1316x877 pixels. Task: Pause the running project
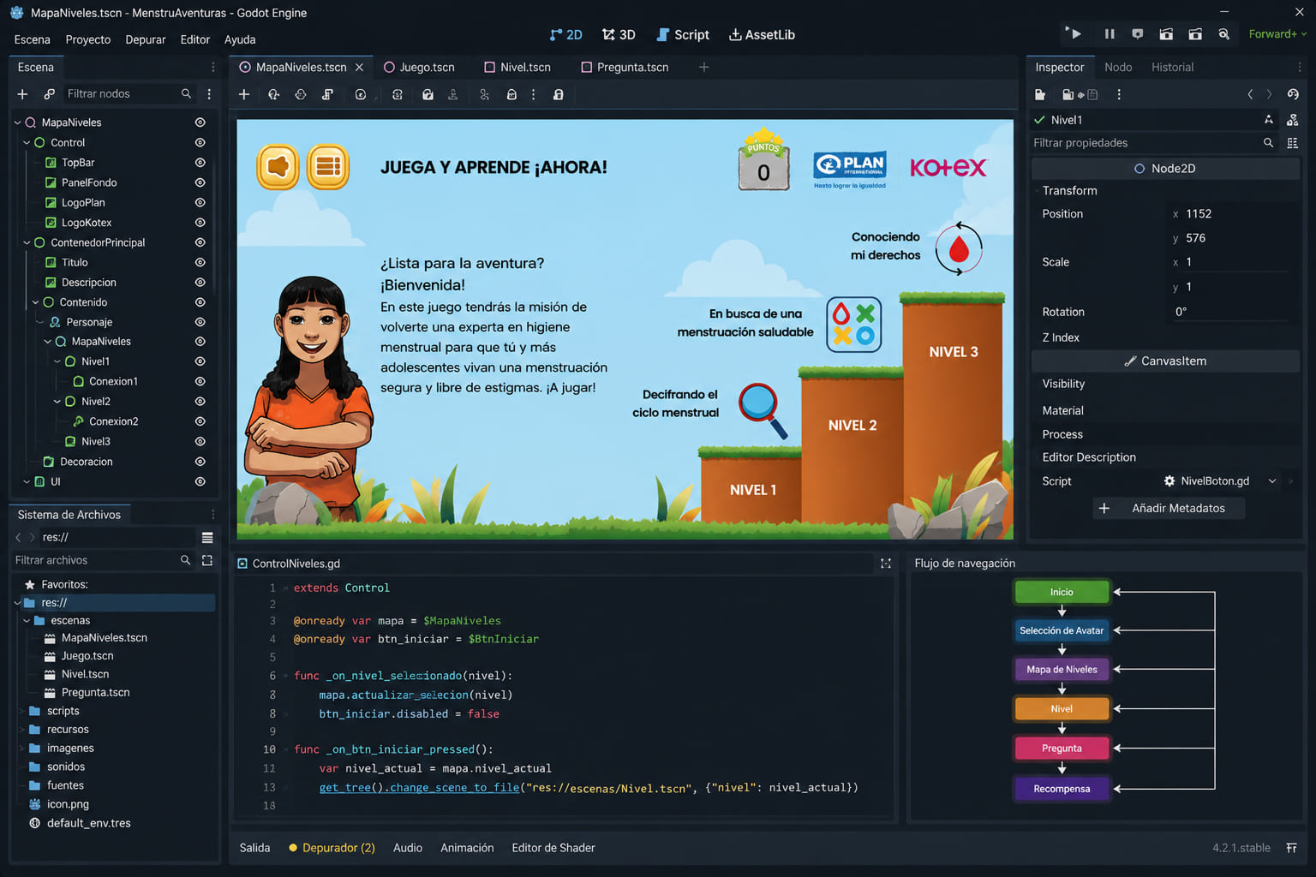point(1110,34)
